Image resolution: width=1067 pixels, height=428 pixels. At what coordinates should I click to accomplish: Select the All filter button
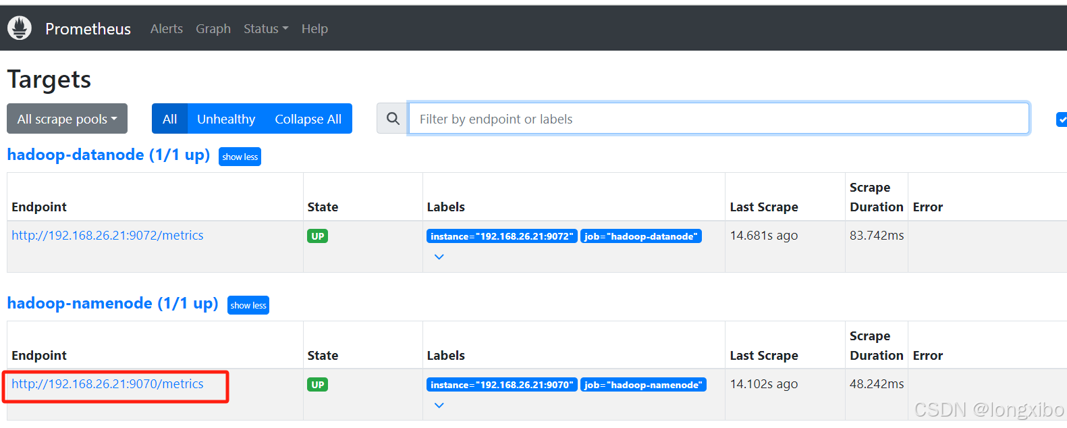(169, 119)
